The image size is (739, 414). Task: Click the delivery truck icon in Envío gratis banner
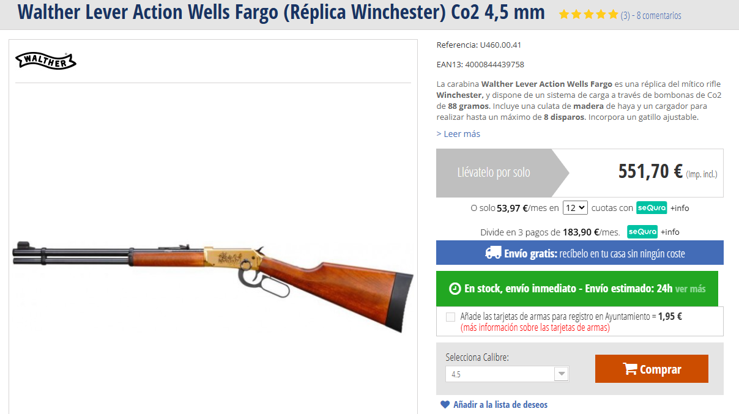coord(493,253)
